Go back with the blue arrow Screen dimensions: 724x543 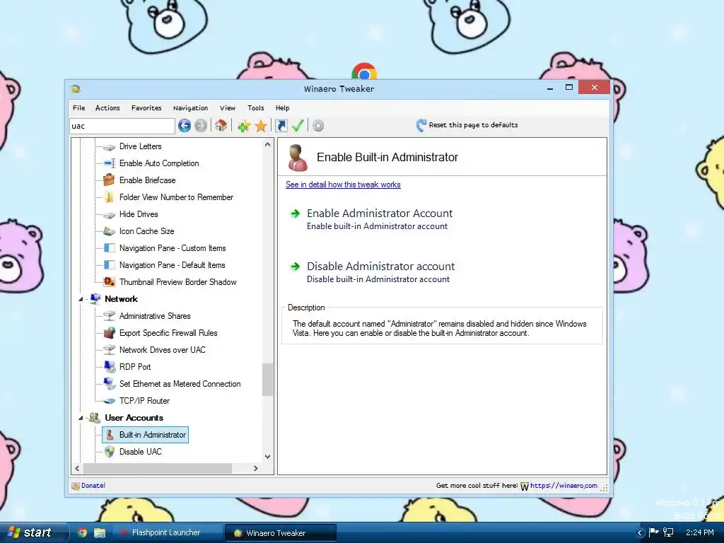[185, 126]
